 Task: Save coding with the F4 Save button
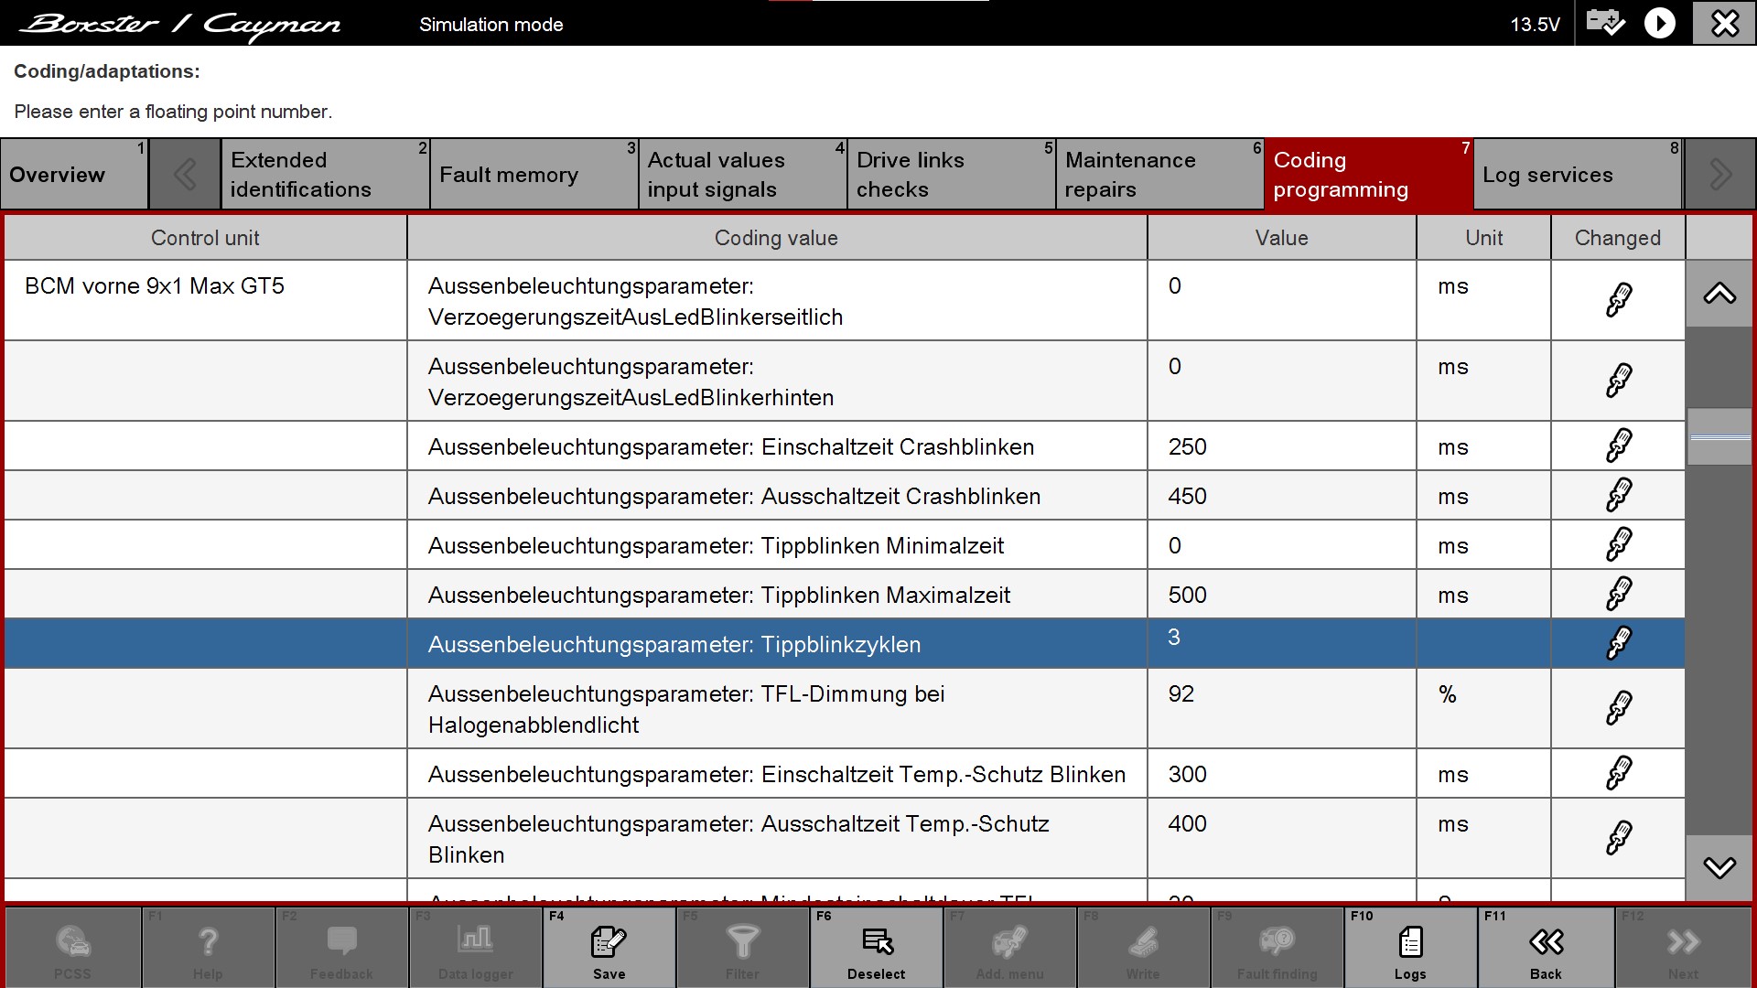[609, 947]
